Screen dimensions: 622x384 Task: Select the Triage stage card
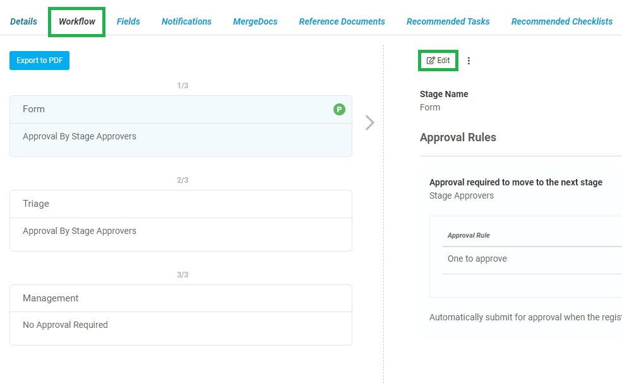tap(180, 204)
